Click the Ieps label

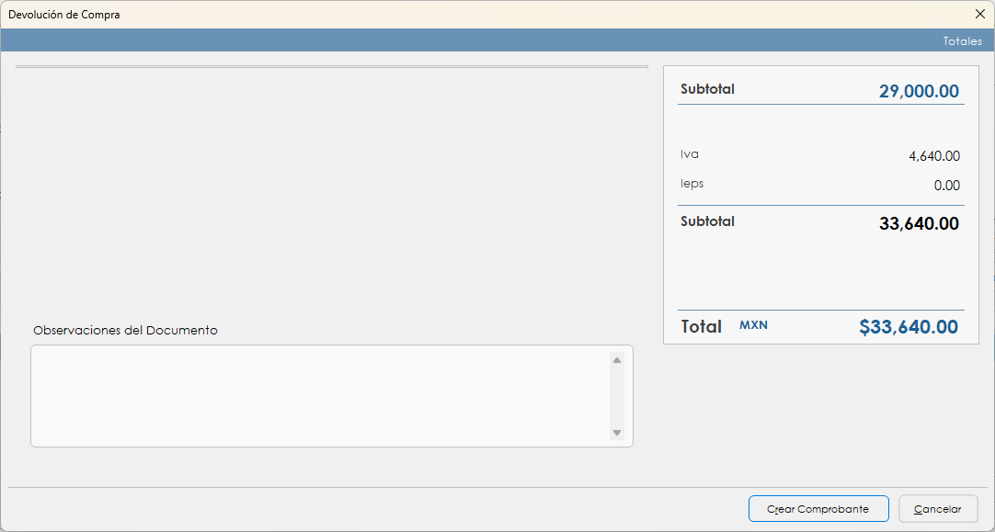coord(692,184)
